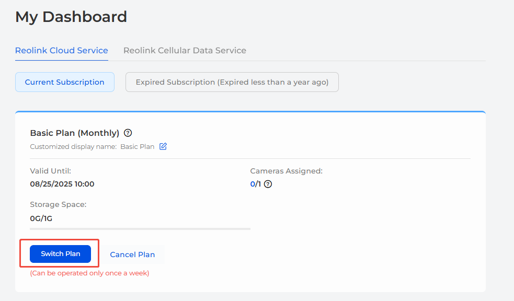Click the Storage Space label

coord(59,204)
